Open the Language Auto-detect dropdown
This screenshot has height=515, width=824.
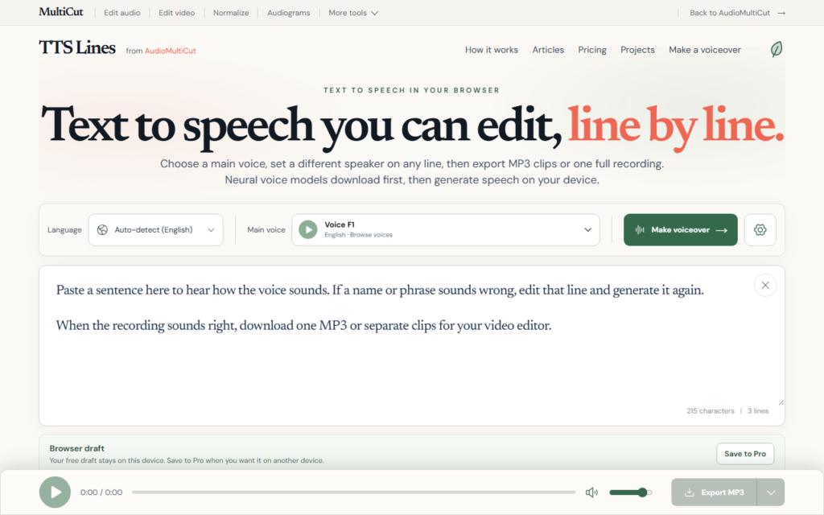point(155,229)
